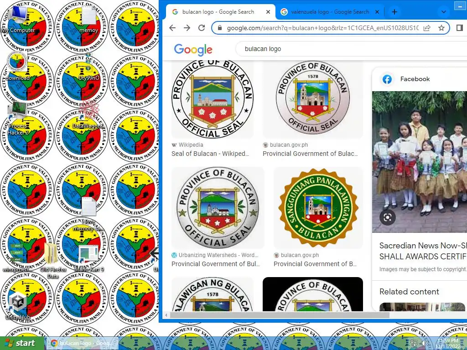Click the share page icon in address bar
The width and height of the screenshot is (467, 350).
[427, 28]
